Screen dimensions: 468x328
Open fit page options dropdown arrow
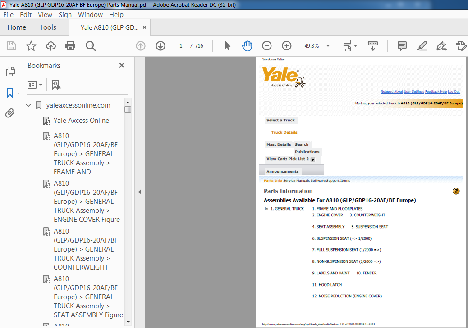point(355,46)
